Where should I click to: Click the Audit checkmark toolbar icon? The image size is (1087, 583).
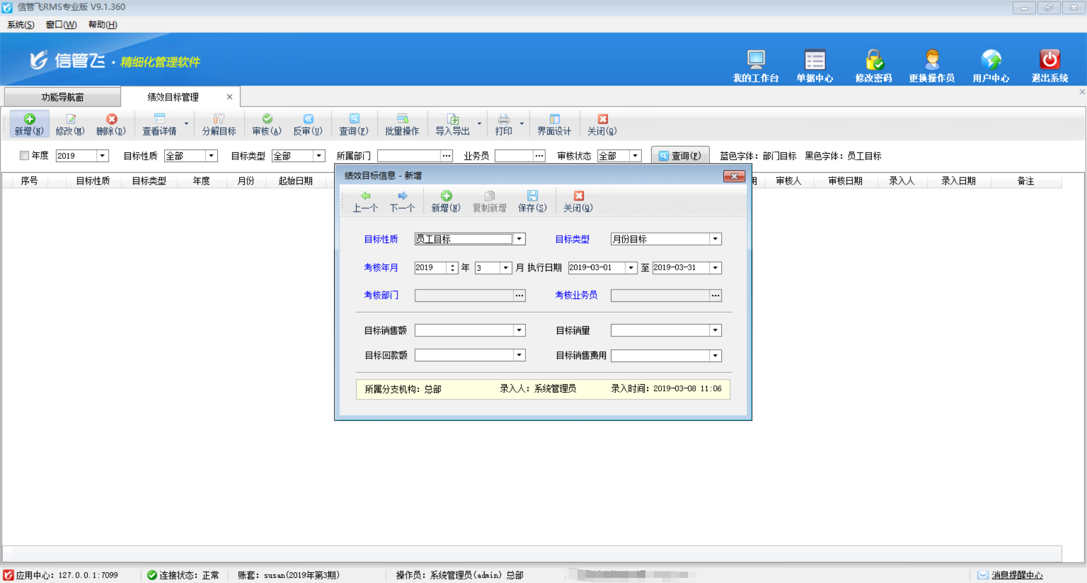267,119
